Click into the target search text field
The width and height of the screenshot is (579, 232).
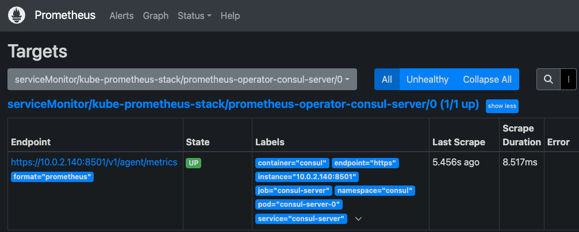pyautogui.click(x=569, y=79)
